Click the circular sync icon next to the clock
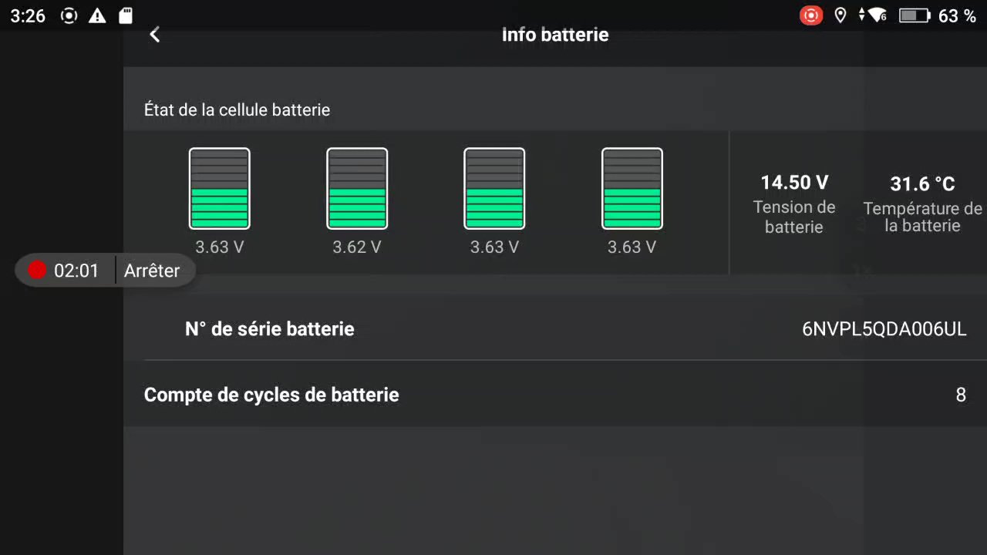 tap(69, 15)
